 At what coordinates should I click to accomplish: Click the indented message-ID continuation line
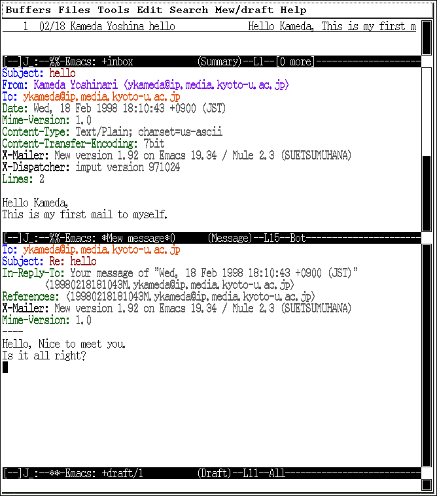169,285
